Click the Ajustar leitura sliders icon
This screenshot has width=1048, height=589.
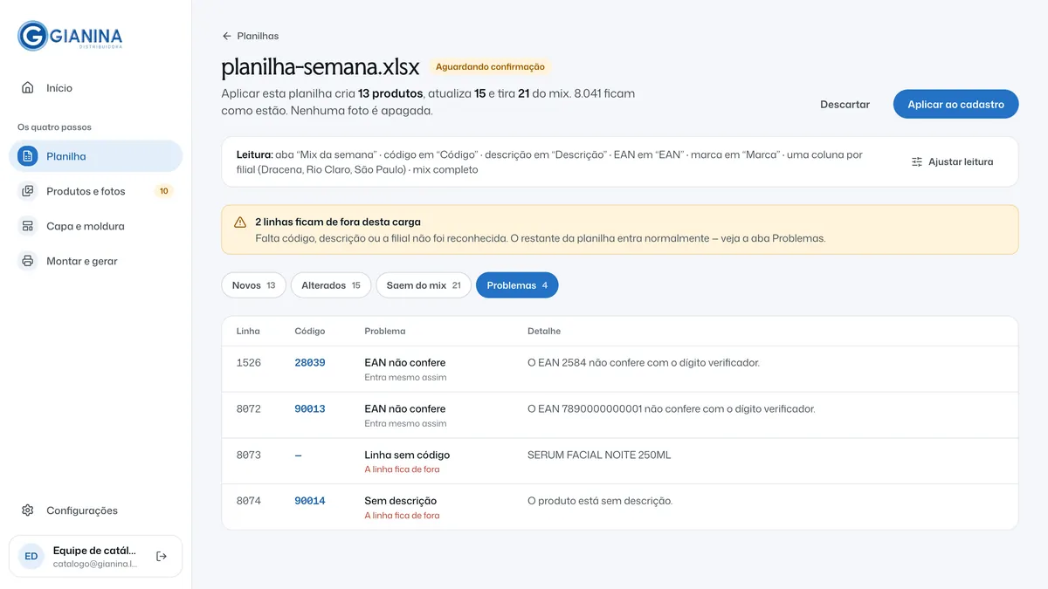917,161
